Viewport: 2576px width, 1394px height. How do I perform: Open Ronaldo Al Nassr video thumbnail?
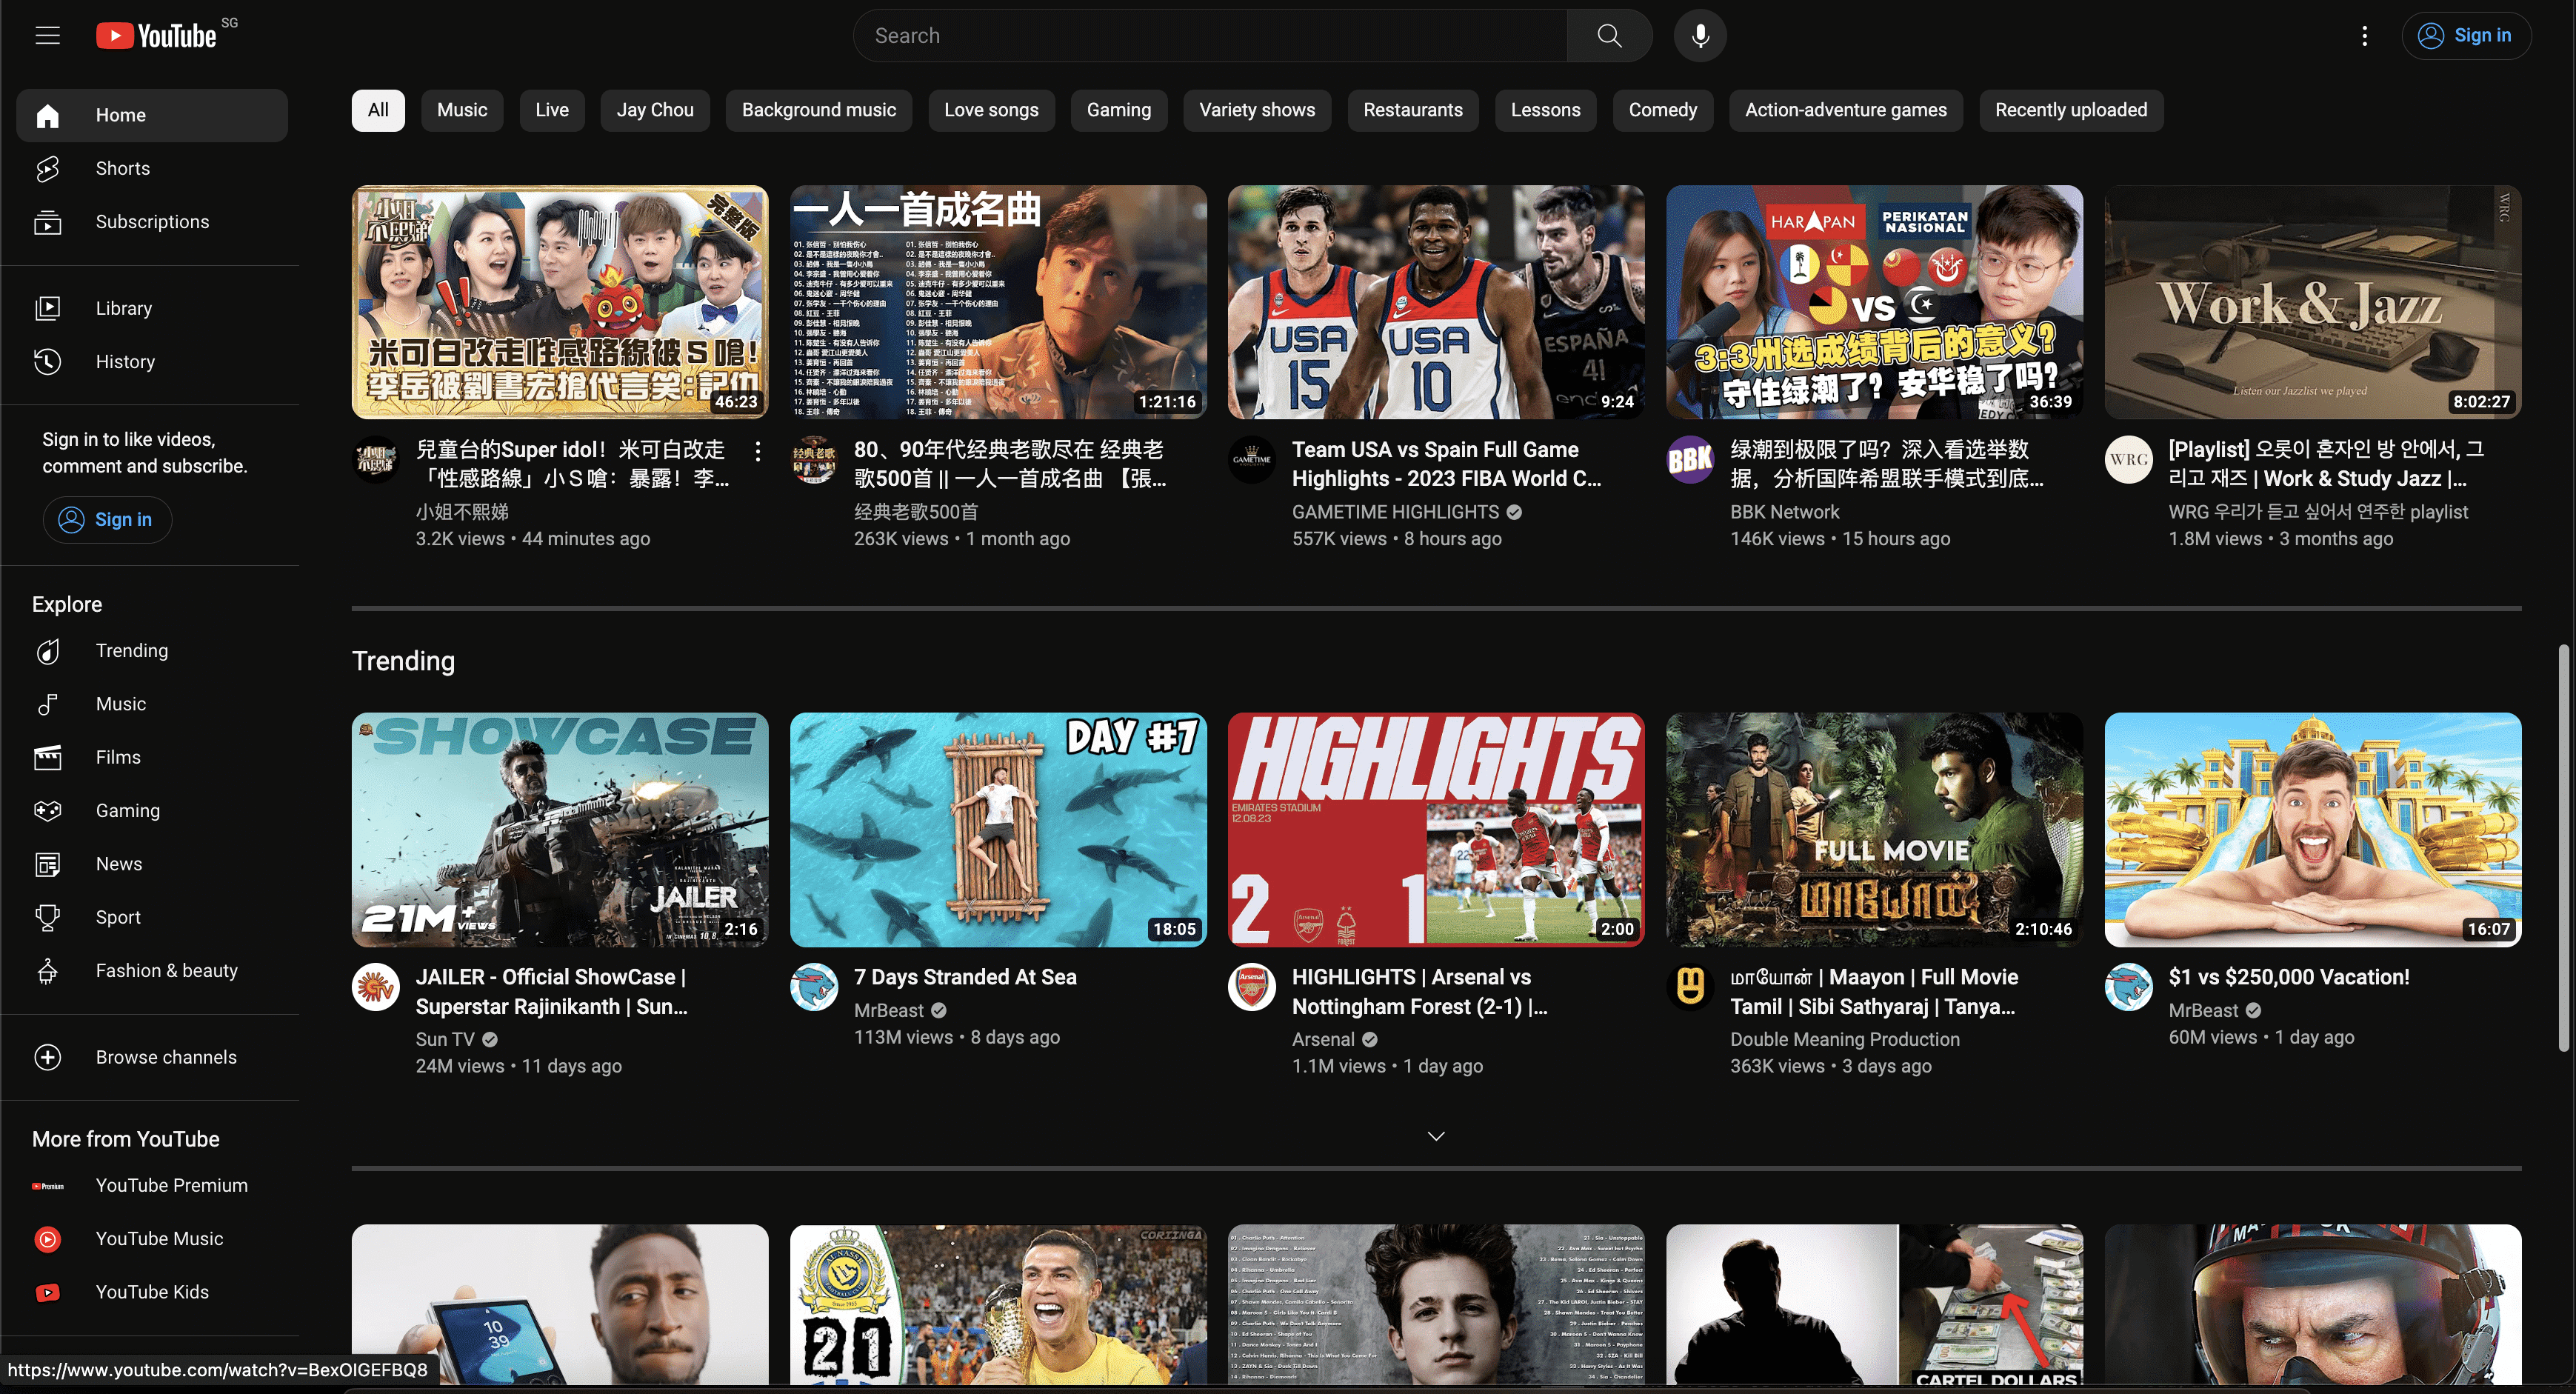998,1305
